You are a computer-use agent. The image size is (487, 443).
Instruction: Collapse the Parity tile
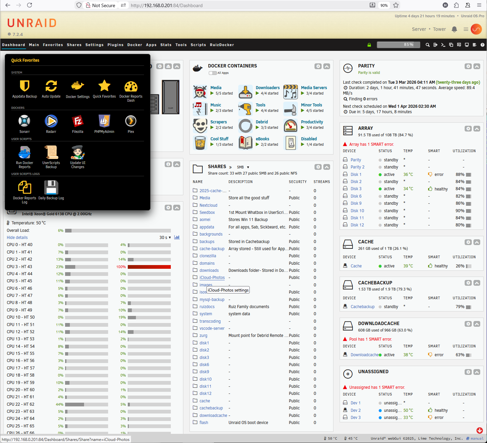coord(477,66)
